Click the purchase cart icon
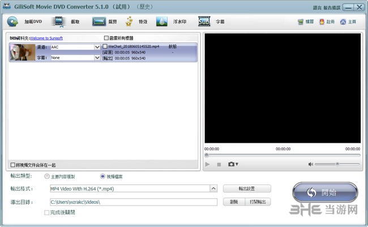 301,22
